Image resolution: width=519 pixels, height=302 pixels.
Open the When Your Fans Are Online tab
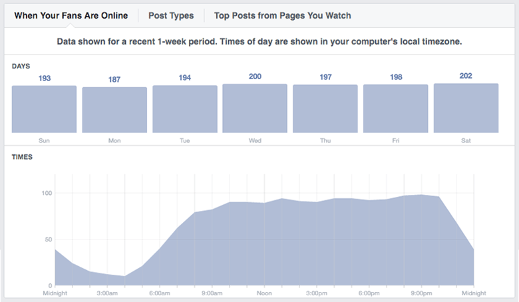[71, 15]
